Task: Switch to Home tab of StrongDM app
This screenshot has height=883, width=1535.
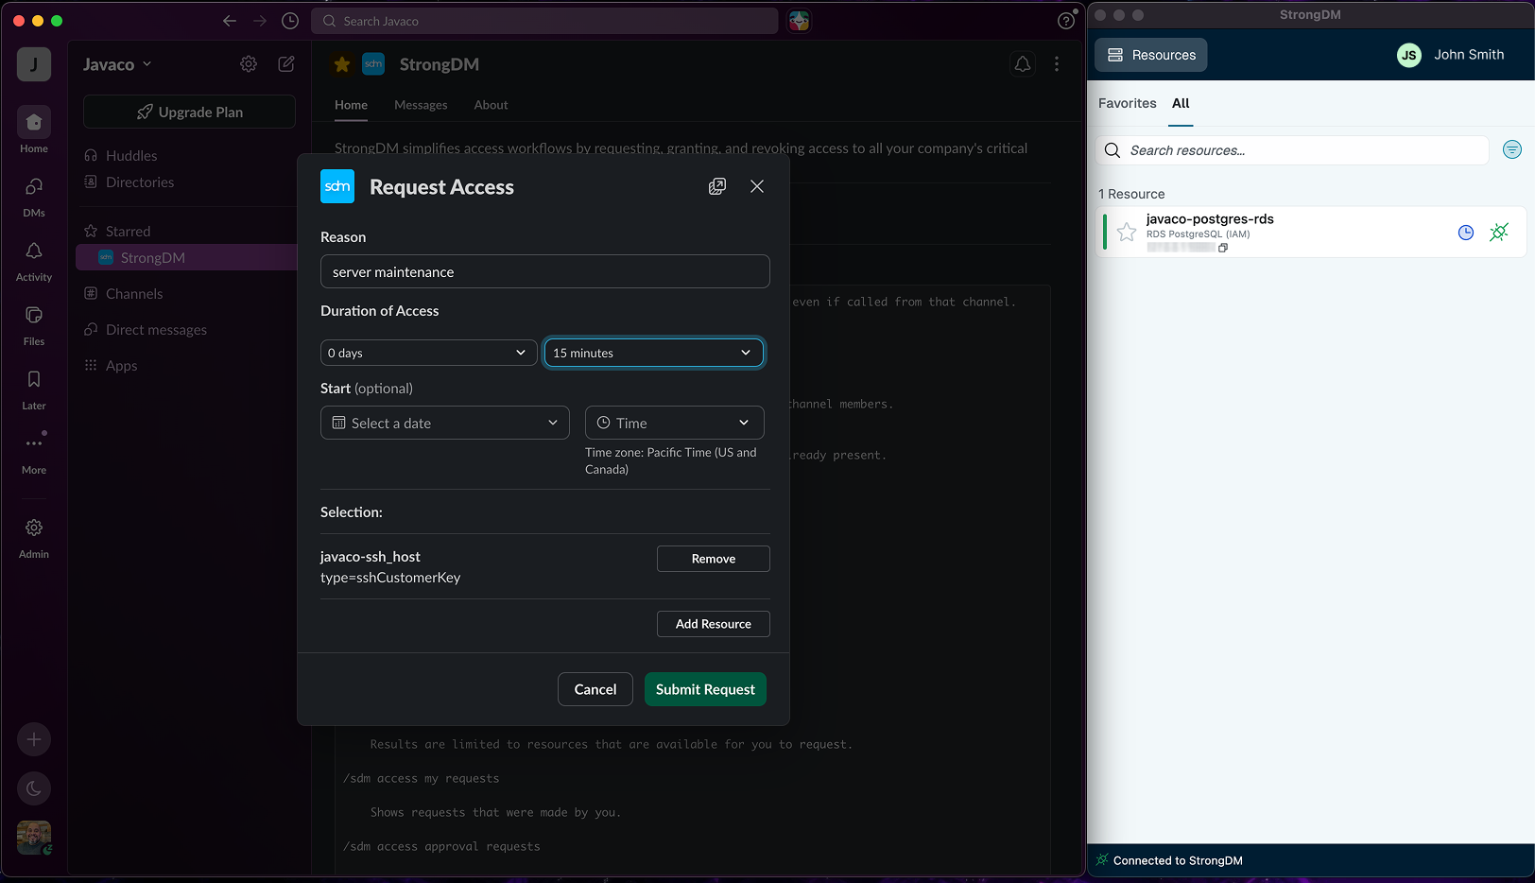Action: [x=351, y=105]
